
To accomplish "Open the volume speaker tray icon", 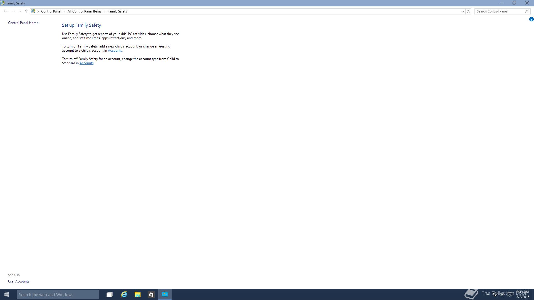I will point(502,294).
